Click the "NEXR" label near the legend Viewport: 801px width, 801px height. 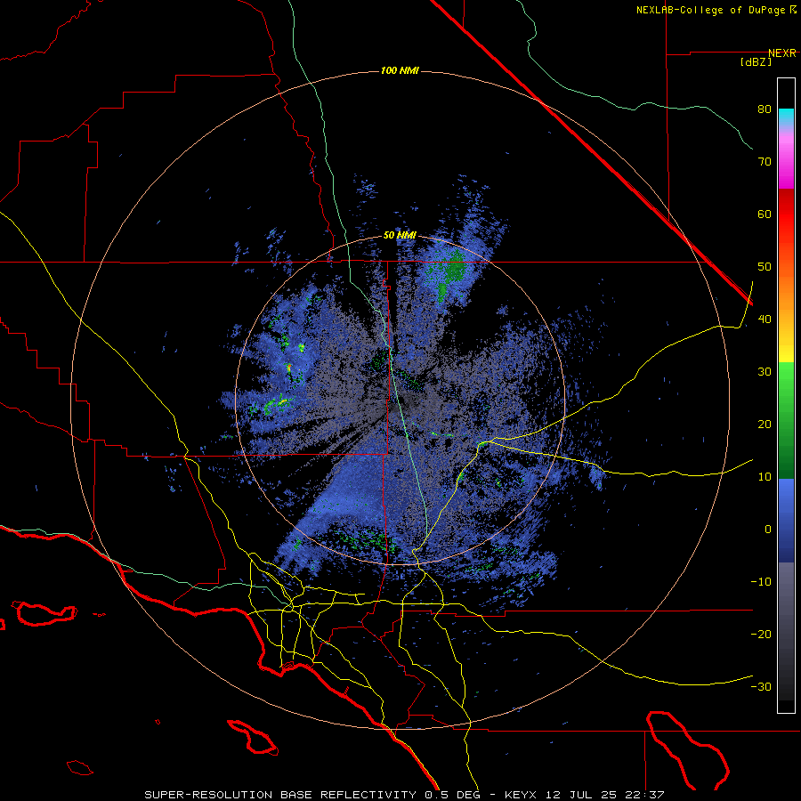(782, 53)
